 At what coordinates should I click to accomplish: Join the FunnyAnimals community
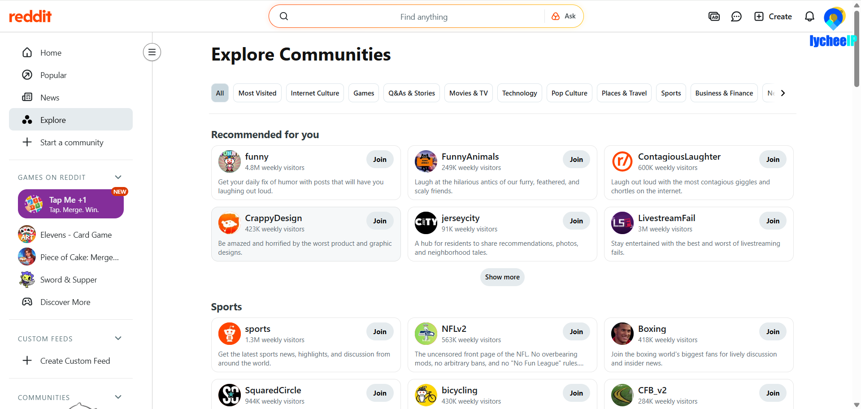click(x=576, y=159)
